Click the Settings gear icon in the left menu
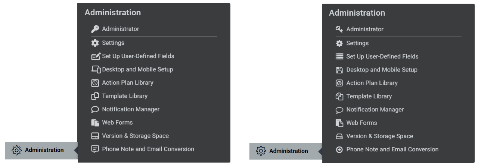Viewport: 478px width, 167px height. tap(95, 43)
